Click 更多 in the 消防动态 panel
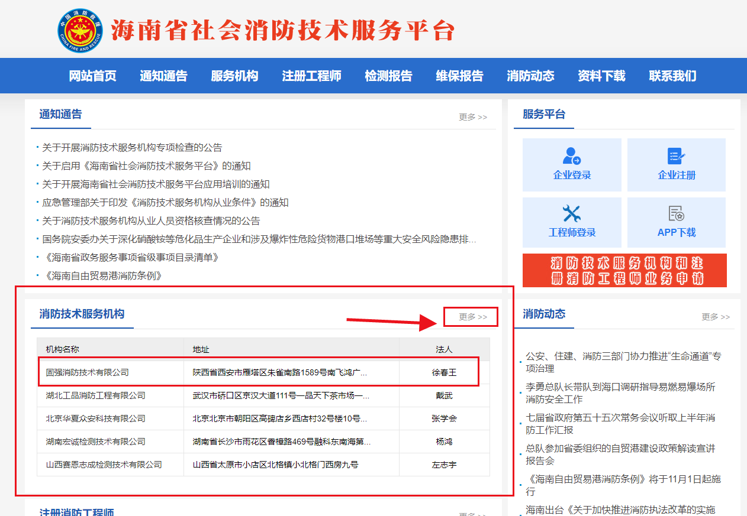 point(716,317)
